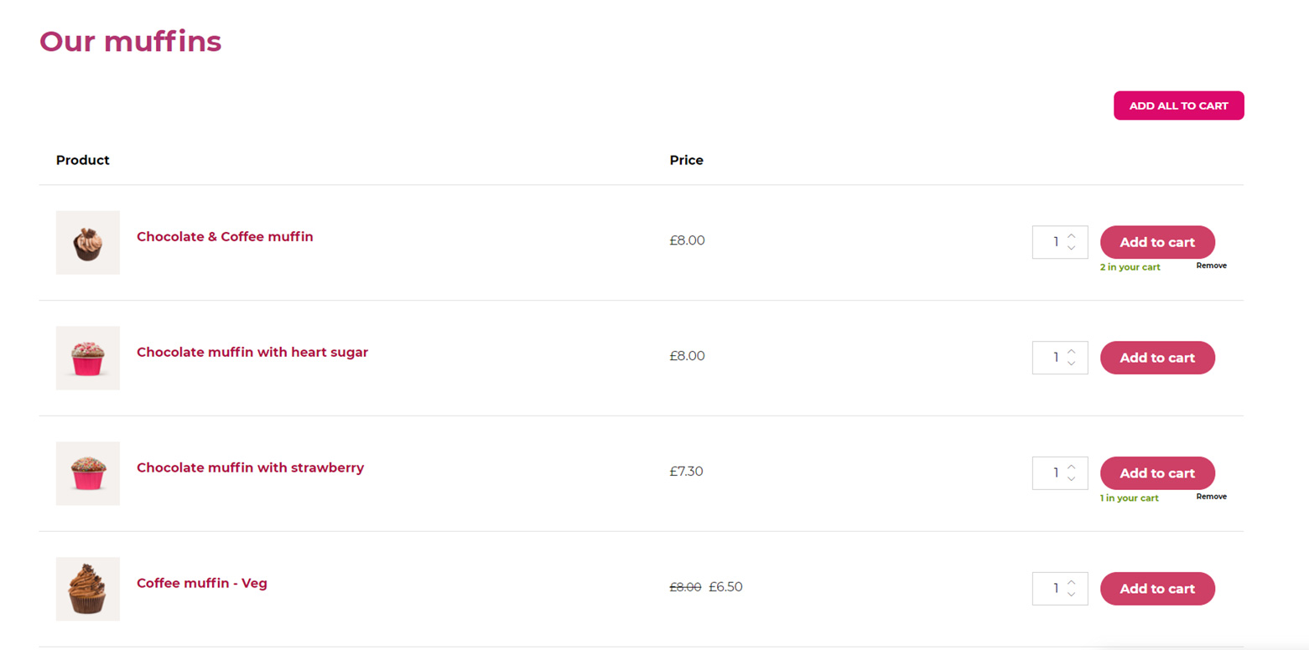Viewport: 1309px width, 650px height.
Task: Decrease quantity for Chocolate & Coffee muffin
Action: pos(1071,248)
